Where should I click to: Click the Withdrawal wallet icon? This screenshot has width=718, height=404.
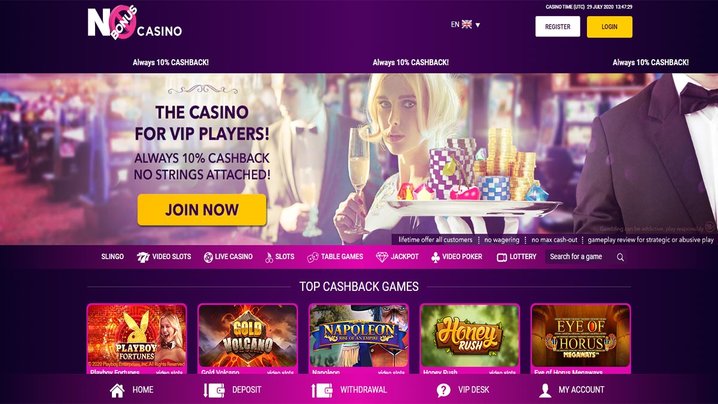click(x=321, y=390)
